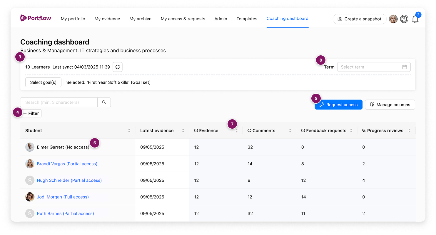This screenshot has height=235, width=436.
Task: Click the sync refresh icon
Action: pyautogui.click(x=118, y=67)
